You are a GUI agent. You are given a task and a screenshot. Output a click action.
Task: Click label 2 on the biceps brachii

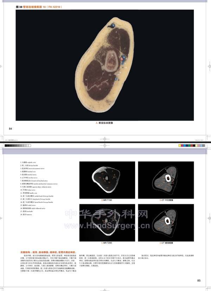pos(116,32)
